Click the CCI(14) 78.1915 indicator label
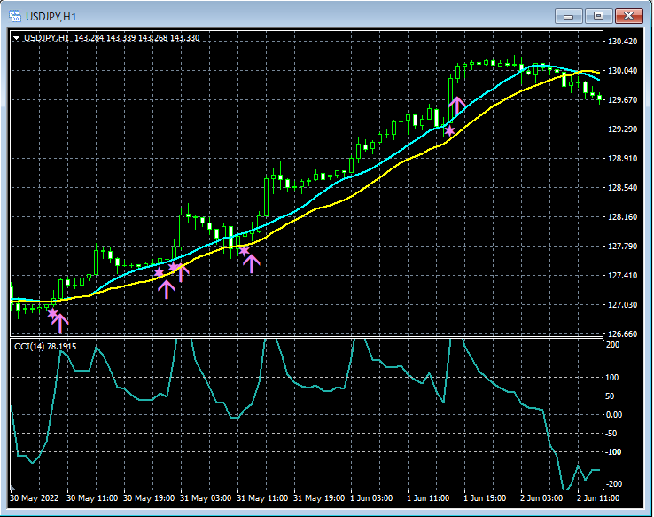The image size is (654, 517). (x=45, y=347)
